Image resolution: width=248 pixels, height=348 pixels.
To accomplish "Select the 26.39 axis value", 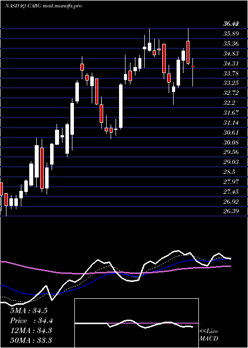I will pyautogui.click(x=231, y=211).
